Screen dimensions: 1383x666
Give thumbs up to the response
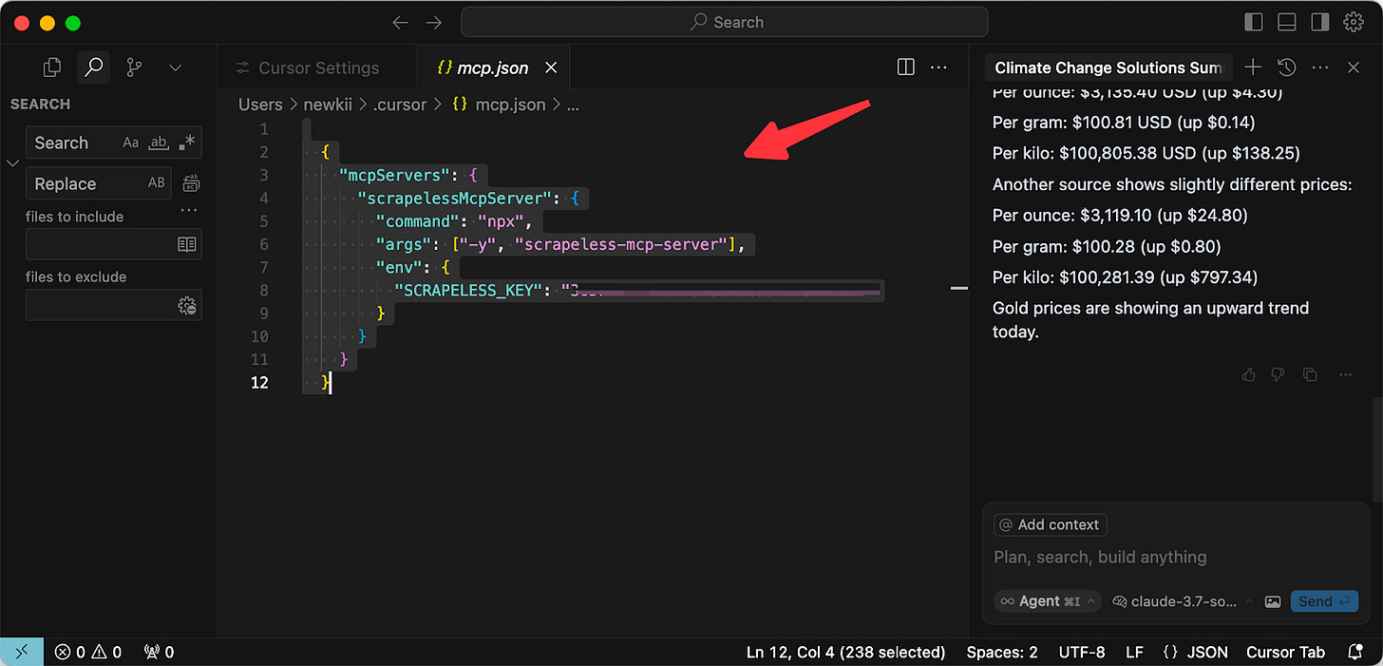coord(1249,374)
